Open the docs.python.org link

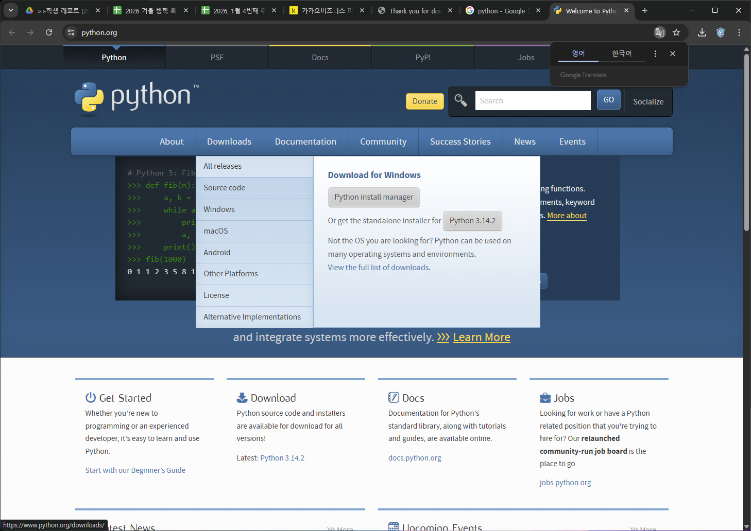415,458
